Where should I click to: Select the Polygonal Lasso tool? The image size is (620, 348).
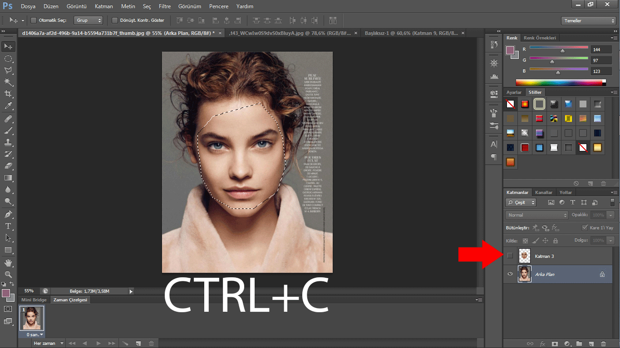(8, 70)
